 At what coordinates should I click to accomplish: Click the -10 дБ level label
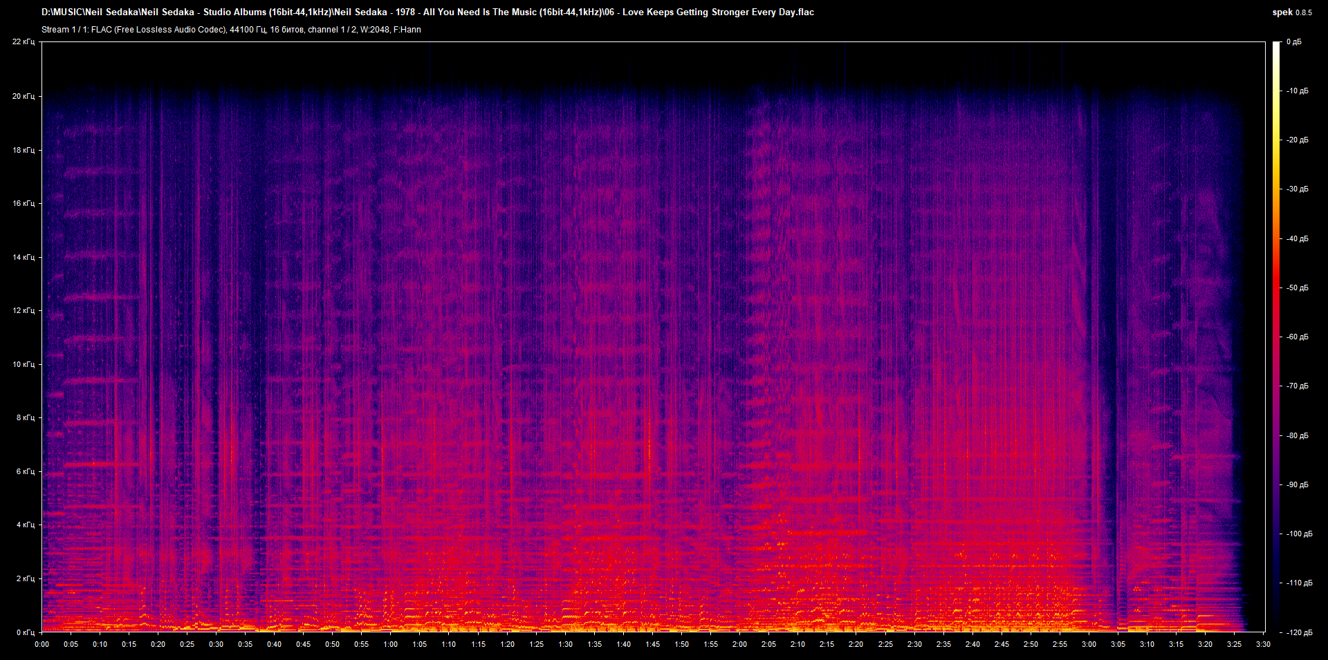tap(1297, 91)
